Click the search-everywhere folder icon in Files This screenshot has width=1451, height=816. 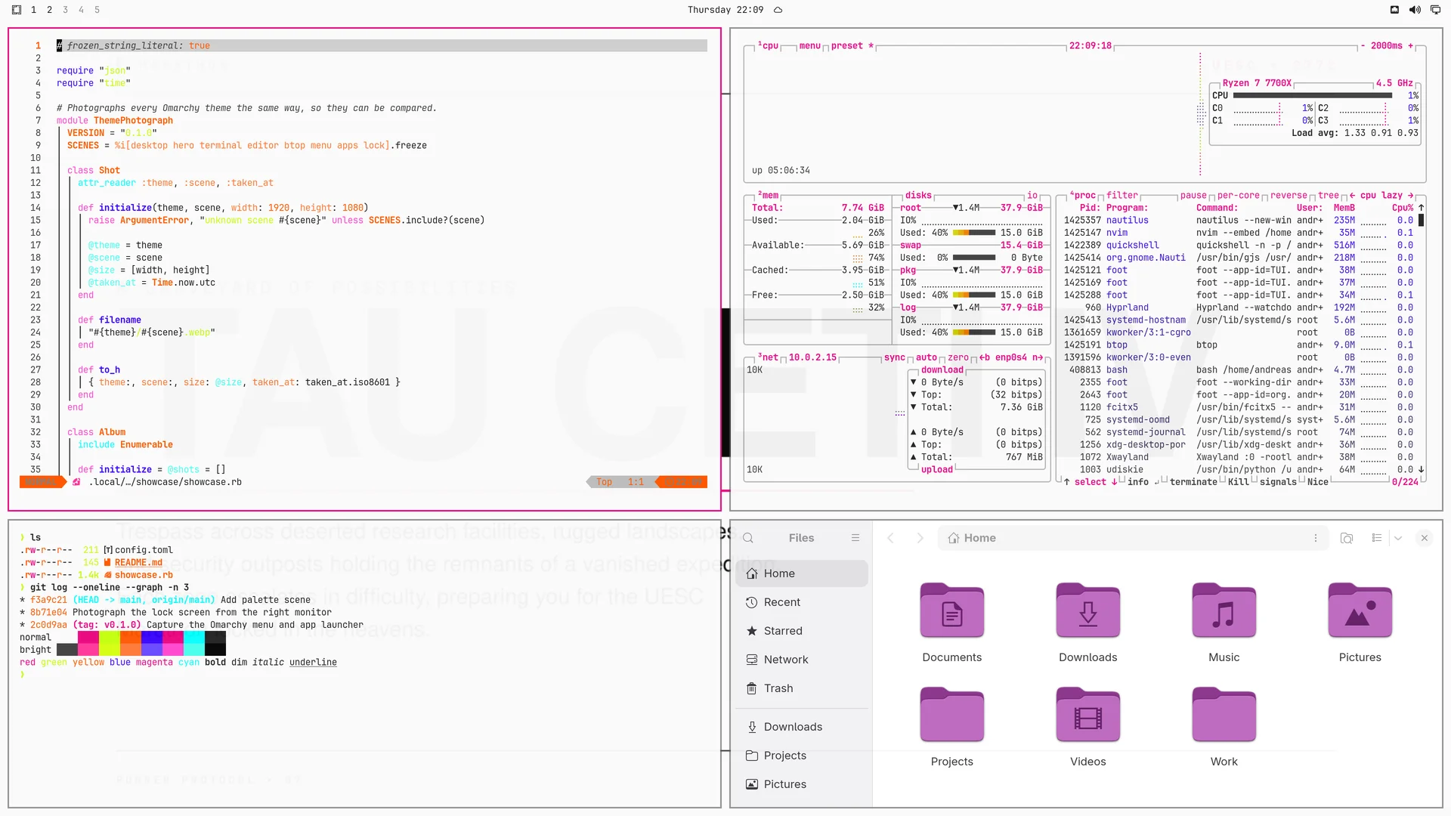coord(1347,538)
